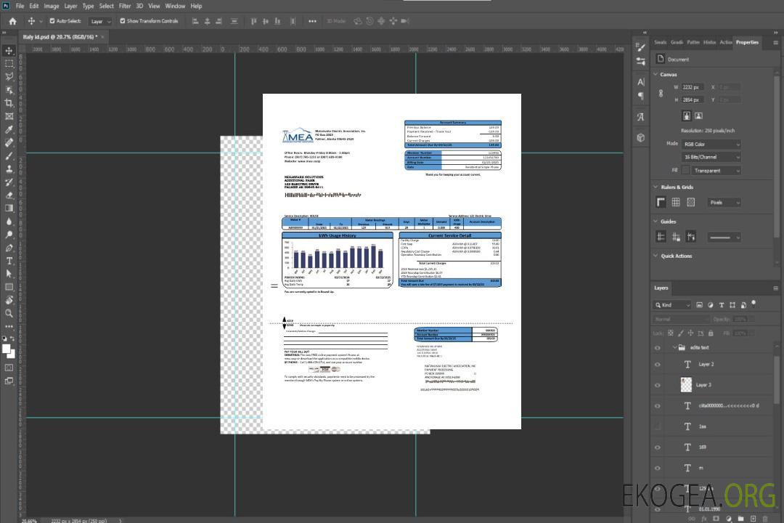Select the Rectangular Marquee tool
784x523 pixels.
[x=9, y=64]
